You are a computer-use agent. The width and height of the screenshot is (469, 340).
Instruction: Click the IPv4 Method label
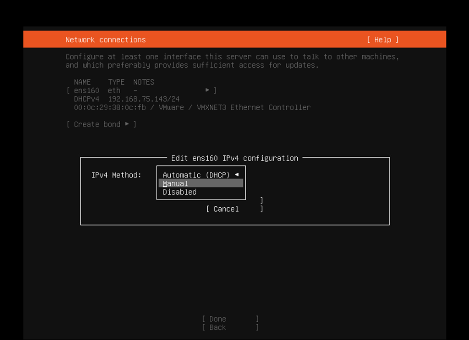(x=116, y=175)
